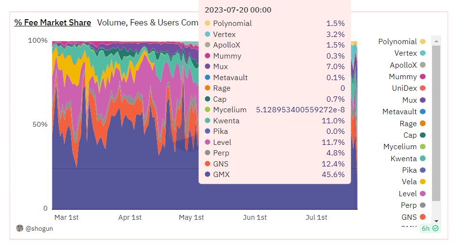Click the Polynomial yellow legend dot
This screenshot has width=459, height=249.
[422, 42]
